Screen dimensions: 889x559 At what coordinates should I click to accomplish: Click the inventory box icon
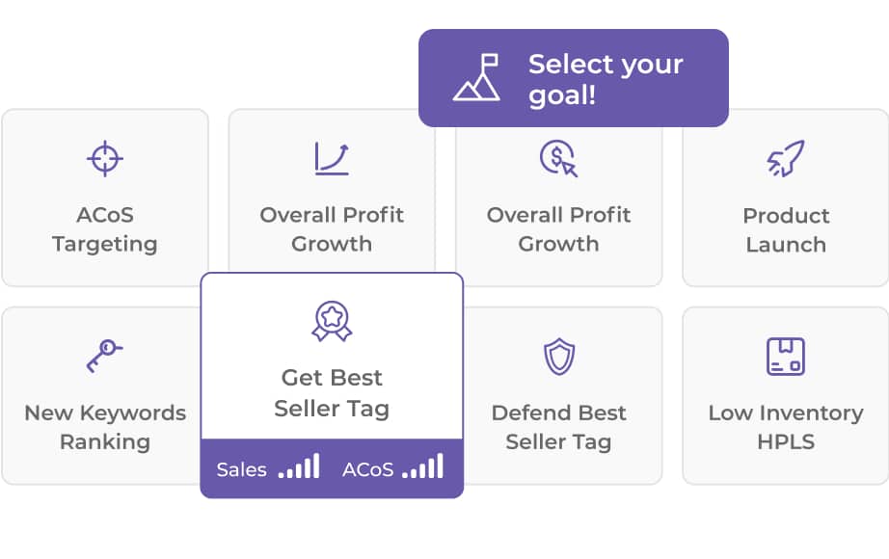786,356
